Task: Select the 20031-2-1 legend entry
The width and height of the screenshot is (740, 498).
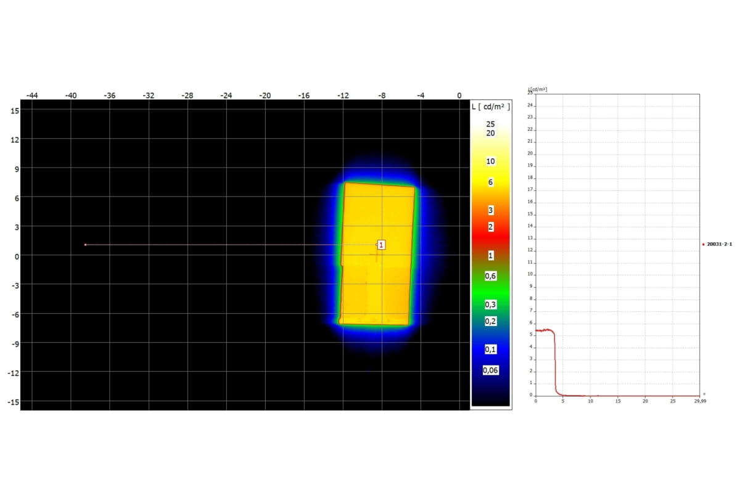Action: (719, 245)
